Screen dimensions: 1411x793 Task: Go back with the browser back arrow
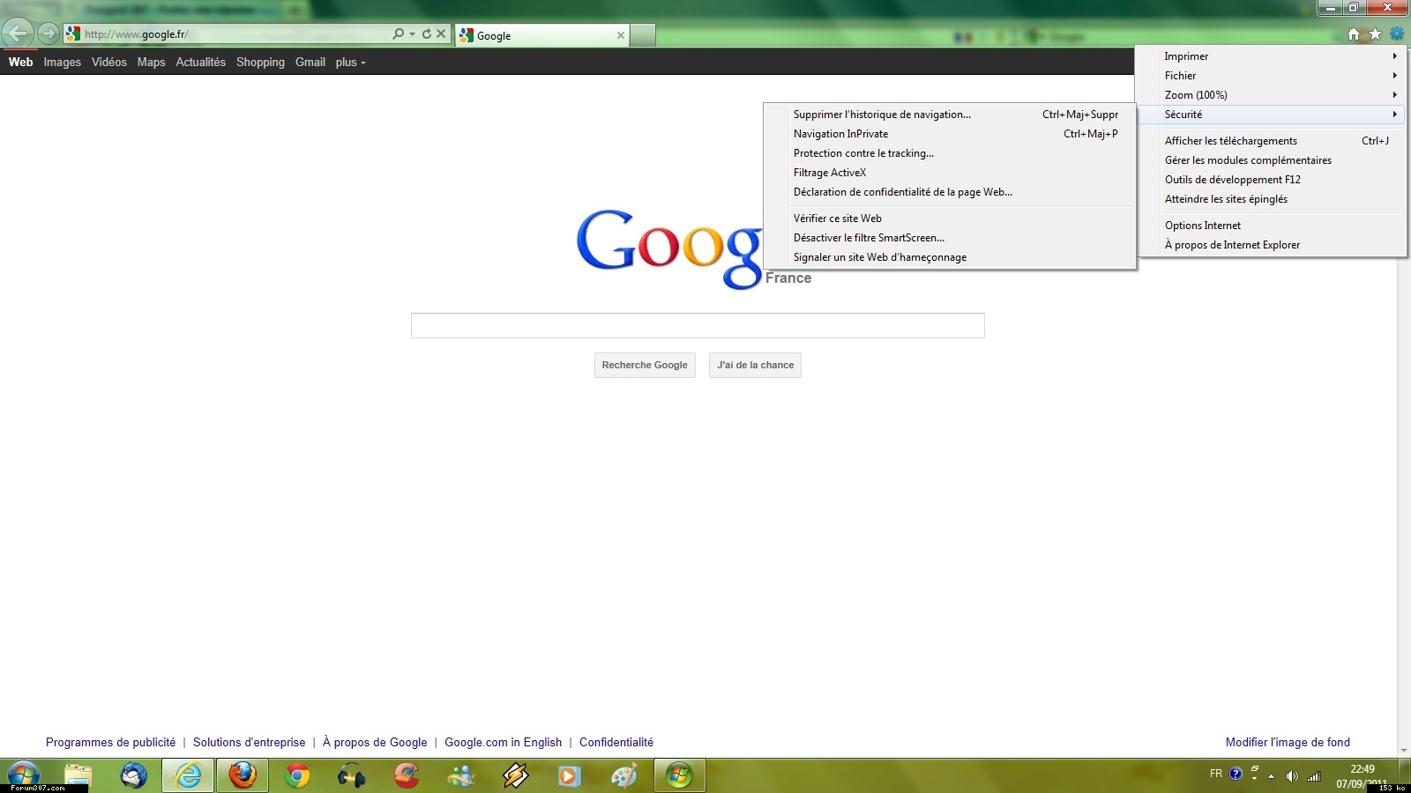(18, 33)
